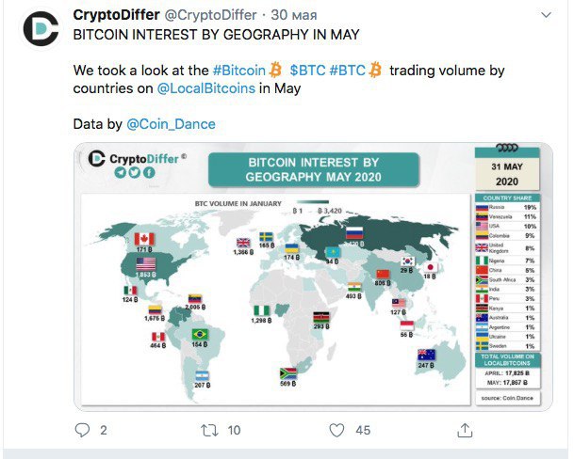Click the reply speech bubble icon
This screenshot has height=459, width=574.
tap(84, 430)
